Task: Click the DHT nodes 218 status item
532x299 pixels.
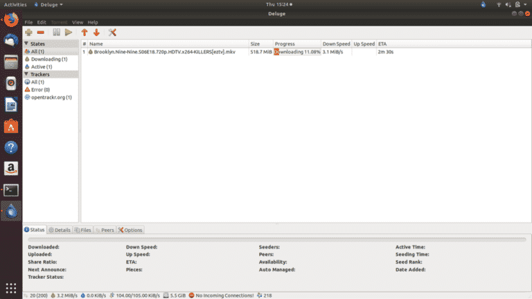Action: click(x=265, y=296)
